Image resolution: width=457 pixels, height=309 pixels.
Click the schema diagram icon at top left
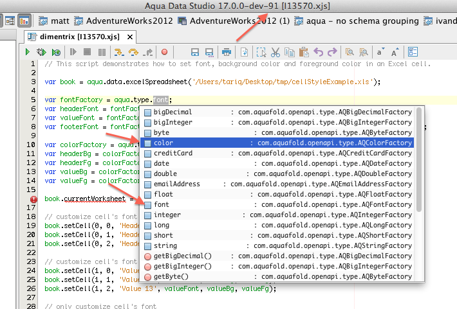pos(10,21)
